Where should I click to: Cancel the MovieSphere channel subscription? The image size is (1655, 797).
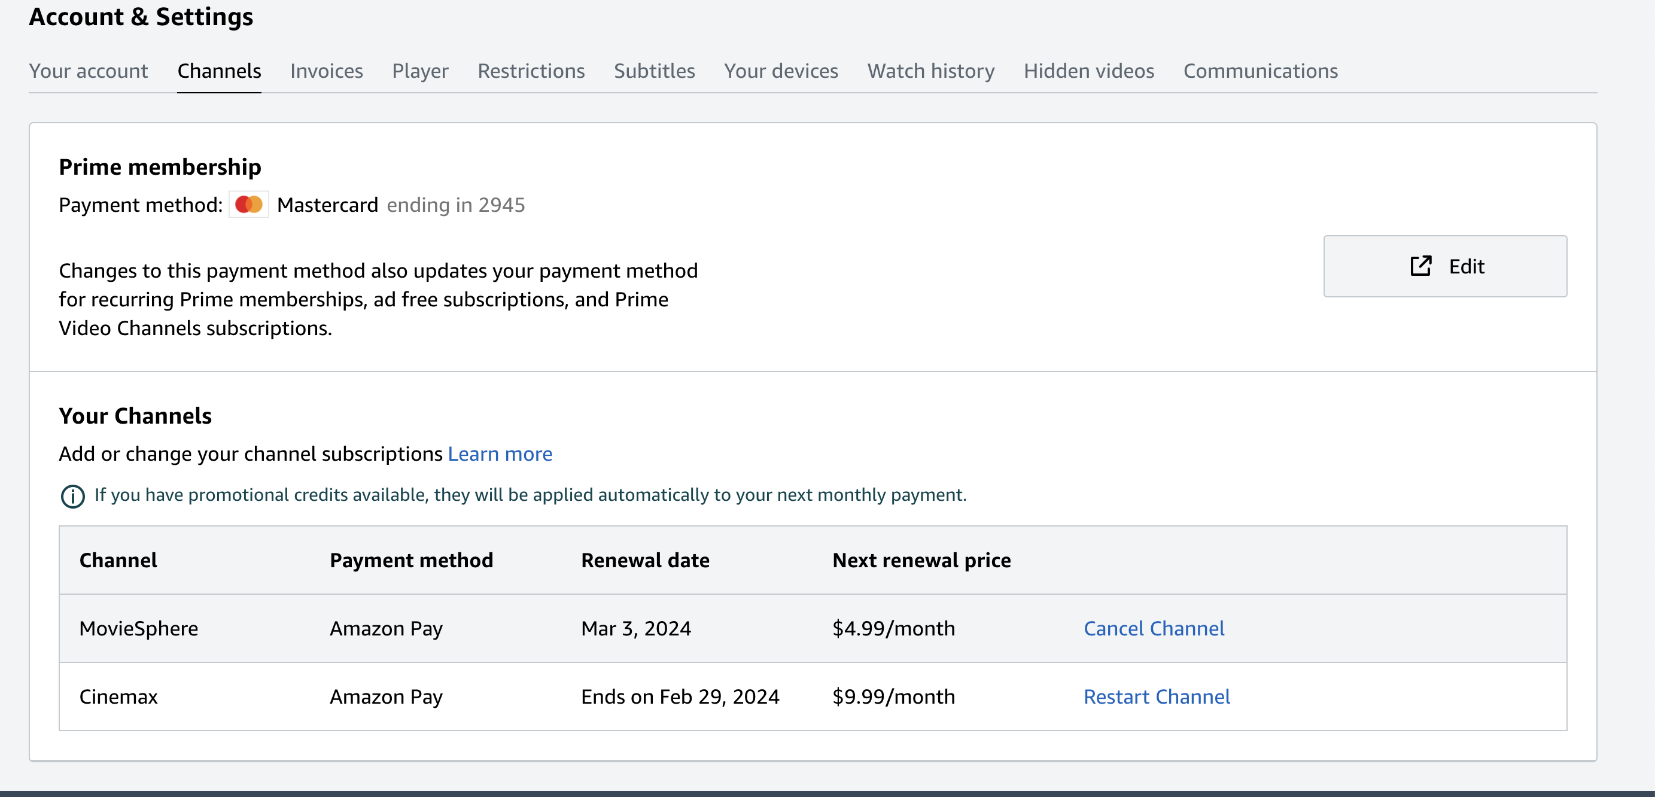coord(1154,628)
